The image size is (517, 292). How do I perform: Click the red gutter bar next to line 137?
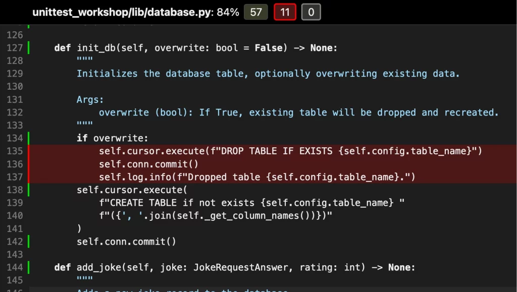click(x=29, y=177)
